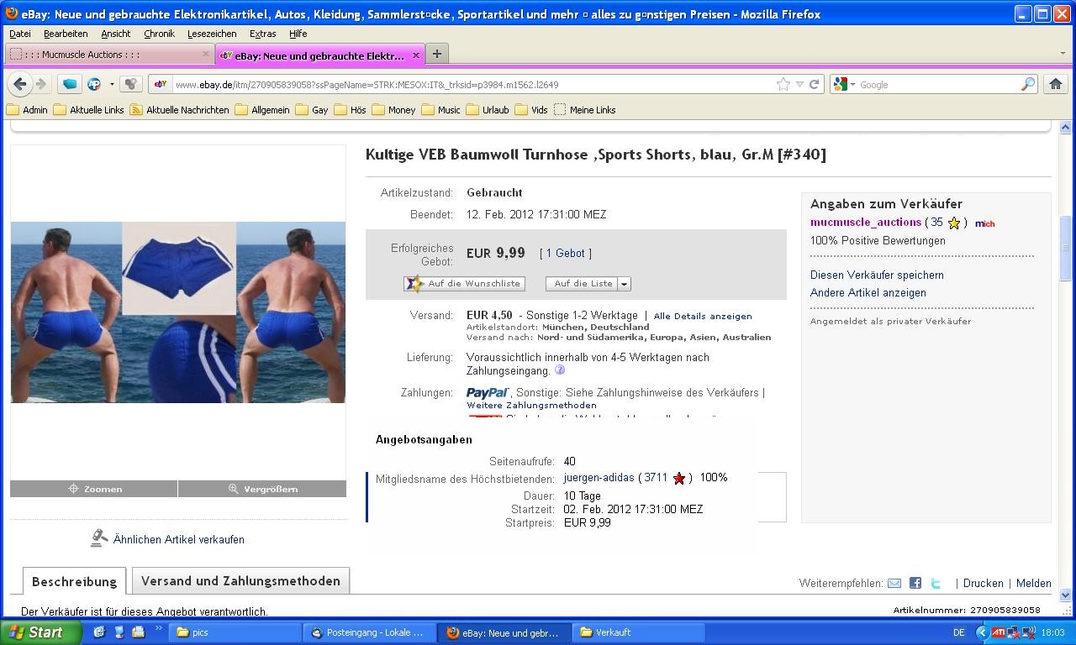The width and height of the screenshot is (1076, 645).
Task: Click the magnifier icon in Google search box
Action: (x=1027, y=84)
